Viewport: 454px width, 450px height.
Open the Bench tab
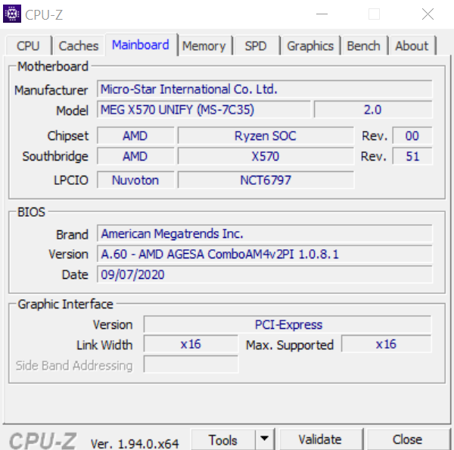[x=364, y=45]
